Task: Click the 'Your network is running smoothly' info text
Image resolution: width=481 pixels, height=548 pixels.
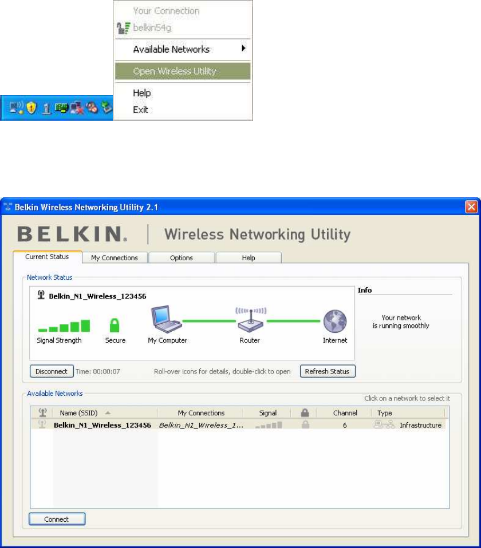Action: [x=401, y=321]
